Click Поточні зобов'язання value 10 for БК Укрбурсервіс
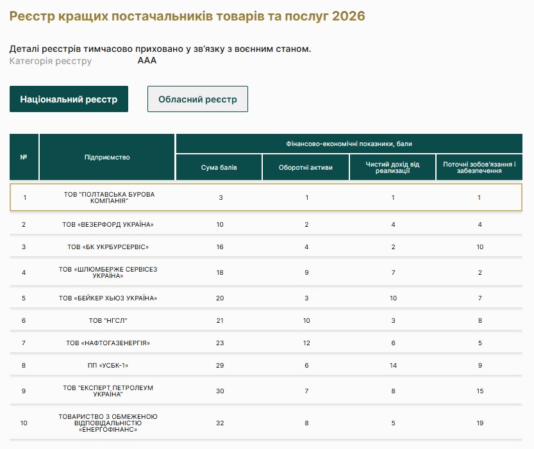This screenshot has width=534, height=449. click(480, 247)
